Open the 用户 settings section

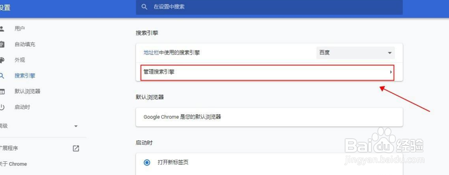pos(20,29)
